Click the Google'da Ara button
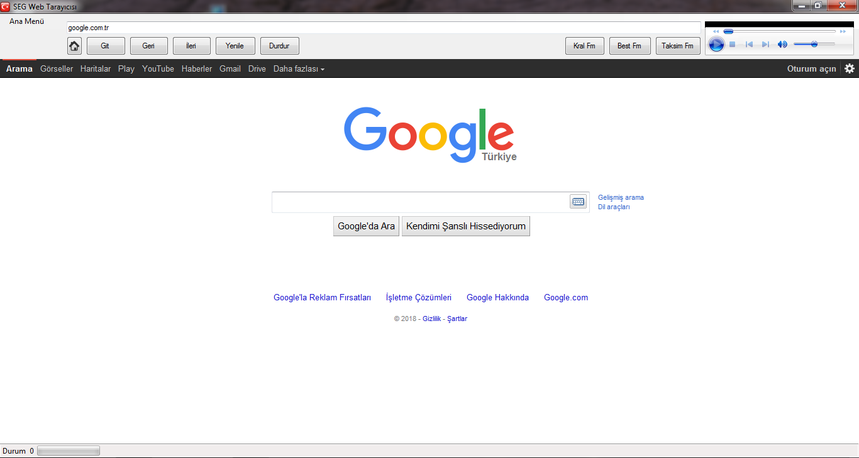The width and height of the screenshot is (859, 458). (366, 226)
